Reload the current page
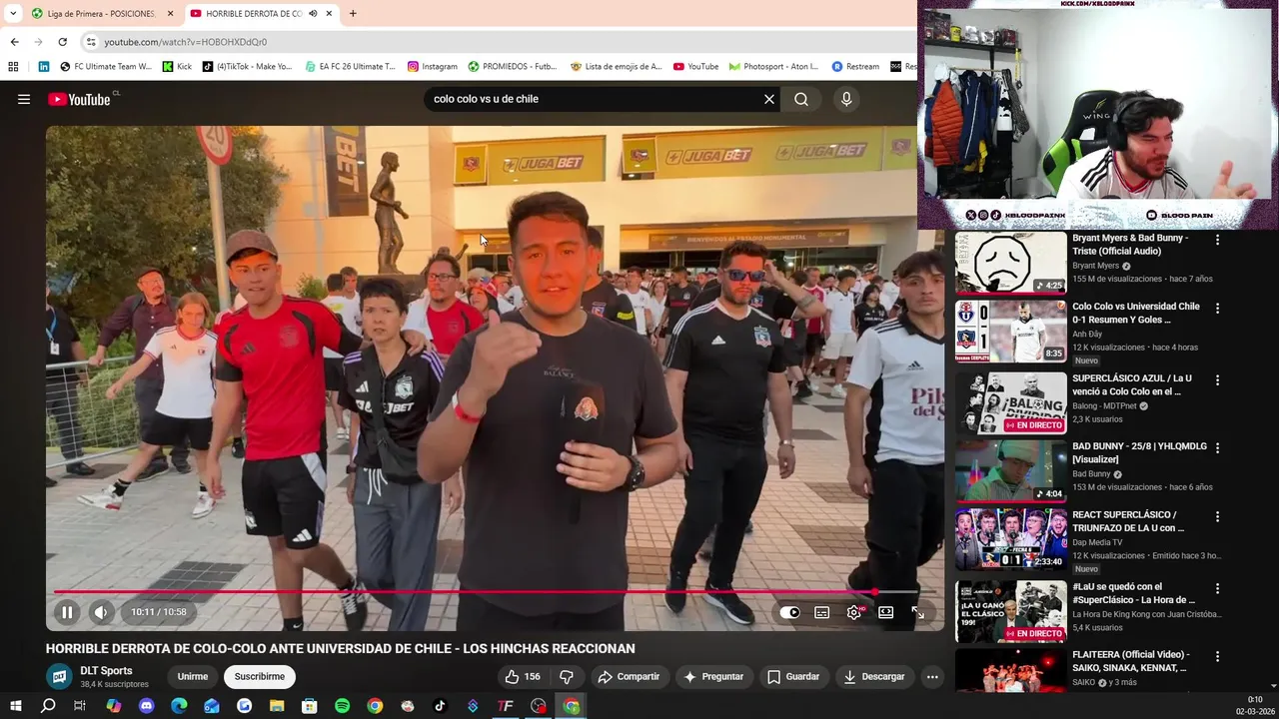The image size is (1279, 719). click(62, 42)
